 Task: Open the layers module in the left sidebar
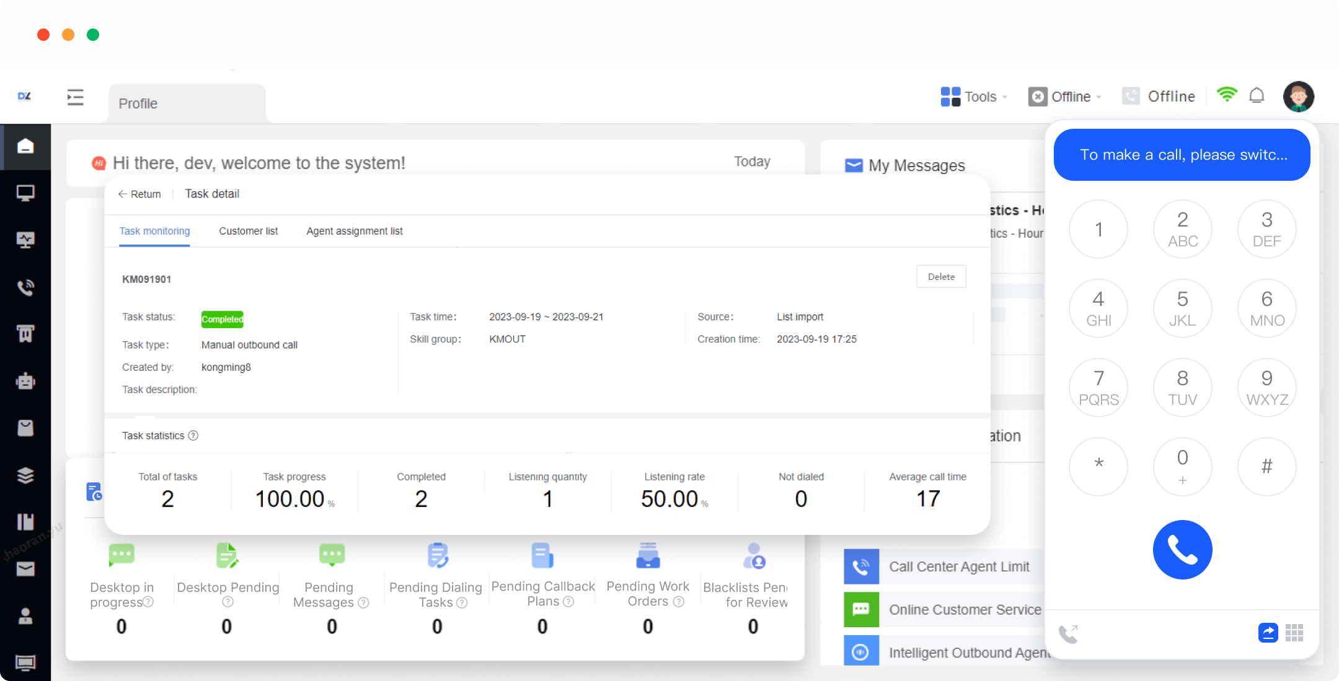[25, 475]
